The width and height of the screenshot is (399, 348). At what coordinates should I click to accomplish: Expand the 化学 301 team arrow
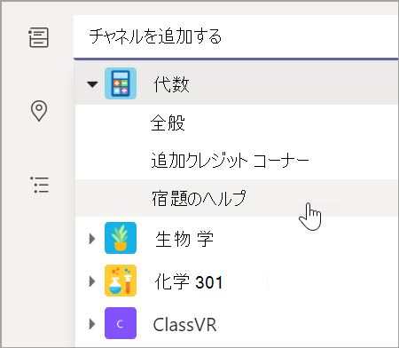click(x=92, y=281)
